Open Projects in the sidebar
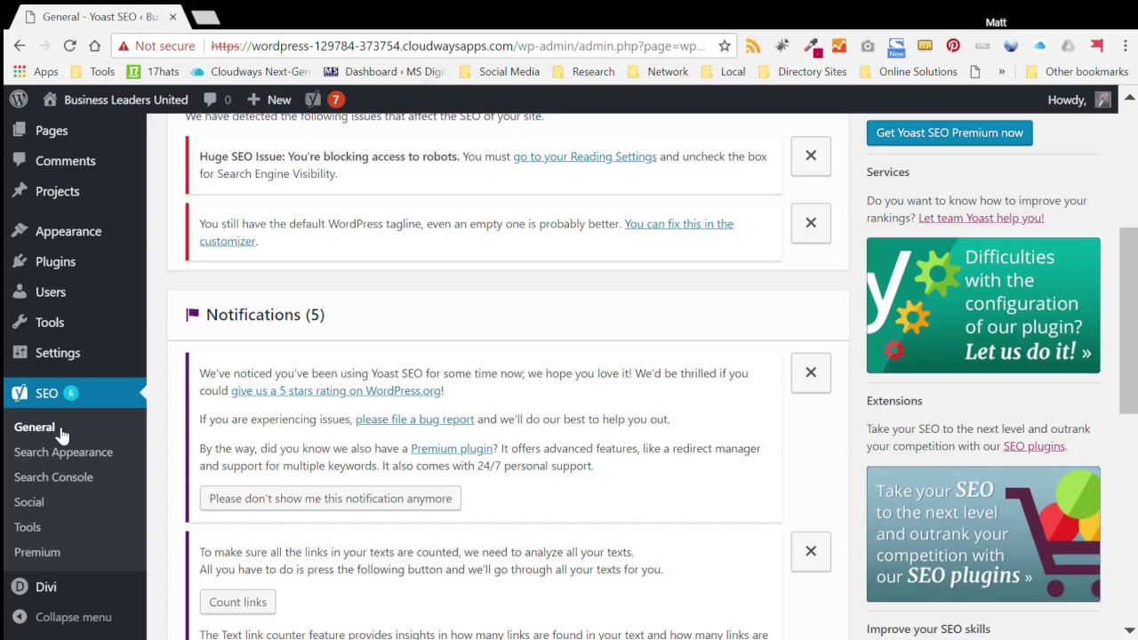Image resolution: width=1138 pixels, height=640 pixels. [x=57, y=191]
